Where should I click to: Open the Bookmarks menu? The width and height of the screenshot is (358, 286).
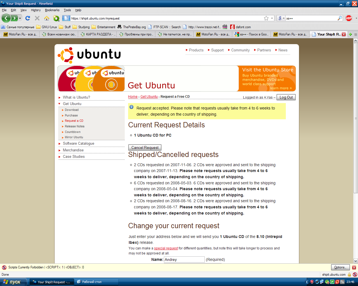point(52,10)
